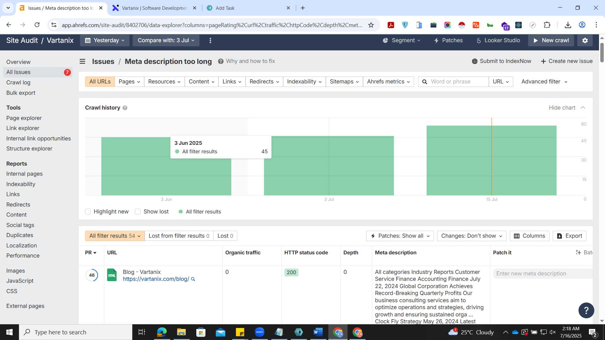
Task: Expand the Resources filter dropdown
Action: 164,82
